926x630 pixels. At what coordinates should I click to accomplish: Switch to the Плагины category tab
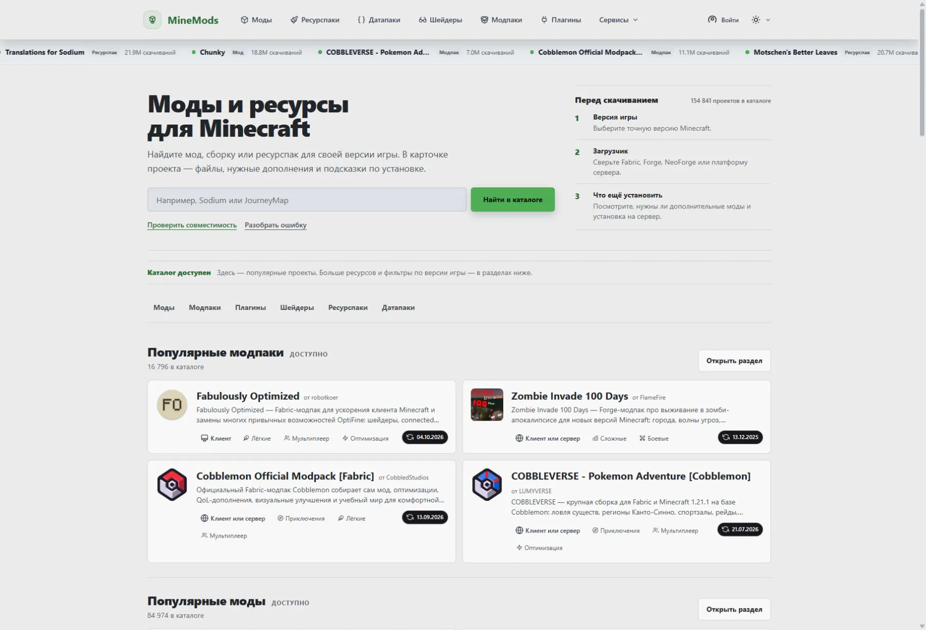[x=250, y=307]
